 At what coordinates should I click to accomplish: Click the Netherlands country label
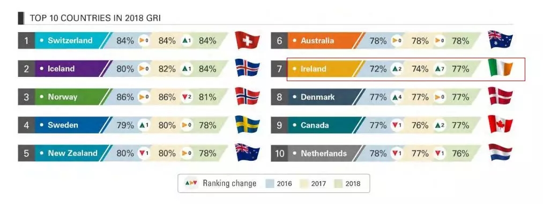tap(323, 153)
